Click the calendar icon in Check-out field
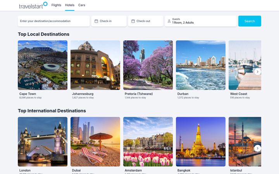This screenshot has width=279, height=174. coord(133,21)
